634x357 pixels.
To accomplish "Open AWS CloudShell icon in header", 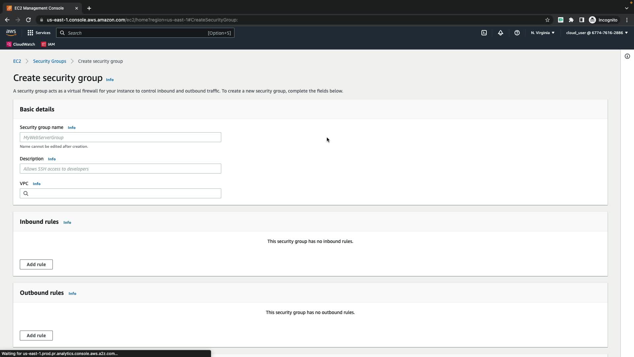I will coord(484,33).
